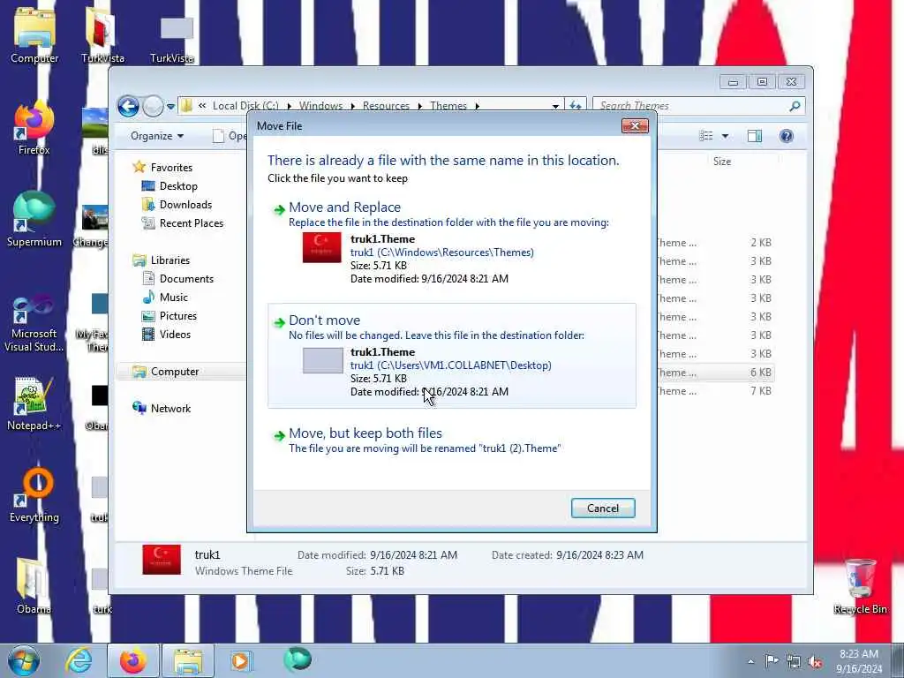Show hidden tray icons
904x678 pixels.
click(750, 661)
